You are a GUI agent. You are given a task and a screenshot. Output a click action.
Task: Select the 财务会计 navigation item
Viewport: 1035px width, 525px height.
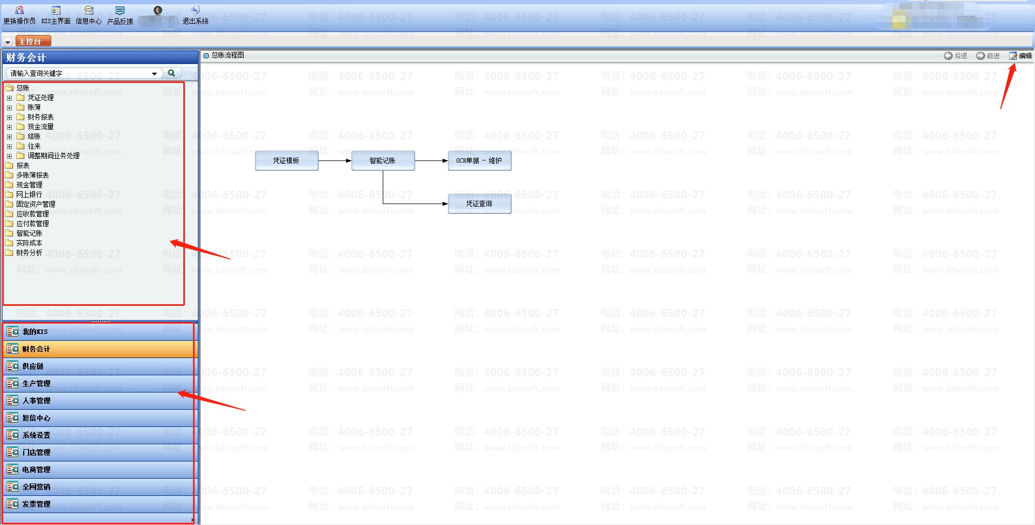tap(100, 349)
